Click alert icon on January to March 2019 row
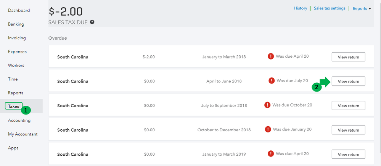The height and width of the screenshot is (166, 381). tap(271, 154)
